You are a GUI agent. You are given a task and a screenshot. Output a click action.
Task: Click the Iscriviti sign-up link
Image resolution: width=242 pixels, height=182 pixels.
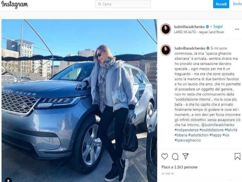coord(237,4)
